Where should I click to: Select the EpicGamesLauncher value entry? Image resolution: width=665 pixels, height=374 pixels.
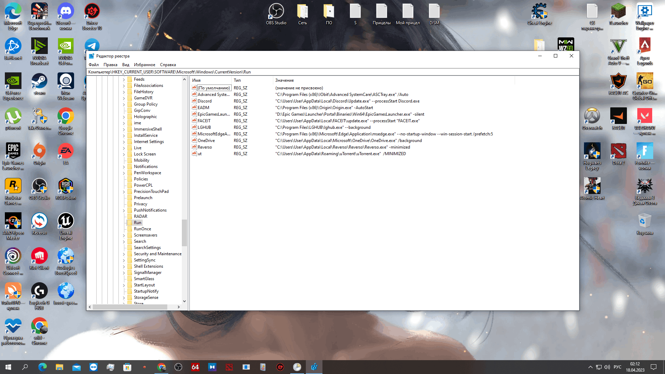(214, 114)
